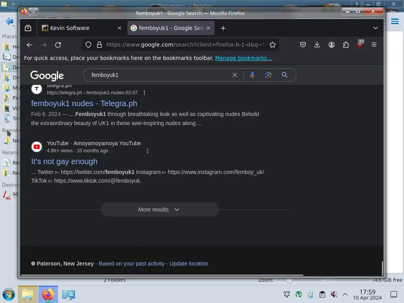This screenshot has width=404, height=303.
Task: Reload the page in Firefox
Action: click(58, 45)
